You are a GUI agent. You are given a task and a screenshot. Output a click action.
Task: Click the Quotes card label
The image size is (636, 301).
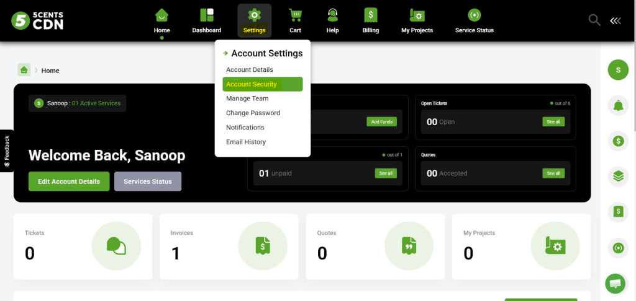coord(327,233)
